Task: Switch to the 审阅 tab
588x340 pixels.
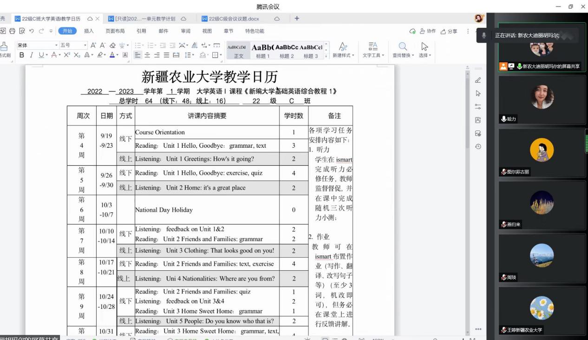Action: (x=185, y=31)
